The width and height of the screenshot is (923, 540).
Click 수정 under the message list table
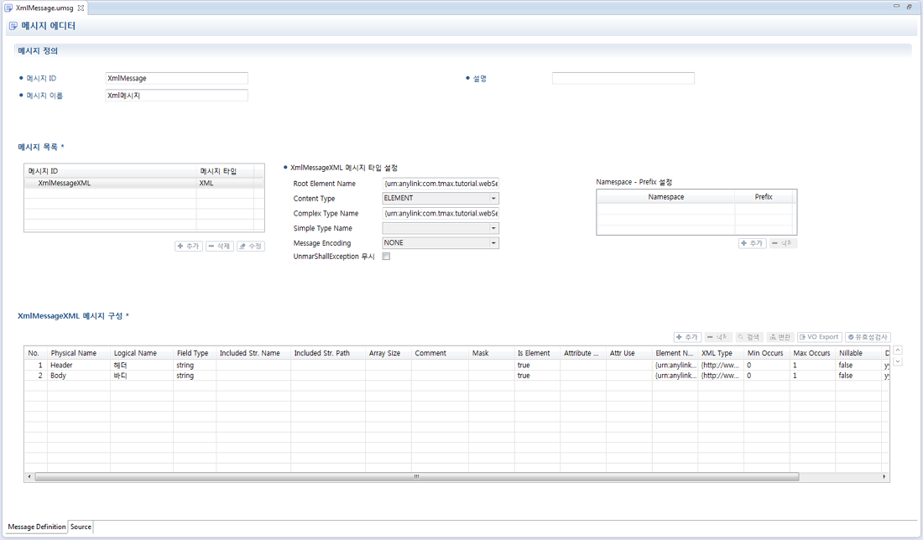251,247
